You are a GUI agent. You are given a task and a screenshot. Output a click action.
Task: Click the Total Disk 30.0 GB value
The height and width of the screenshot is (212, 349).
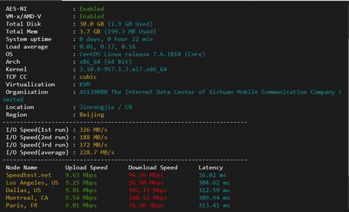[92, 24]
